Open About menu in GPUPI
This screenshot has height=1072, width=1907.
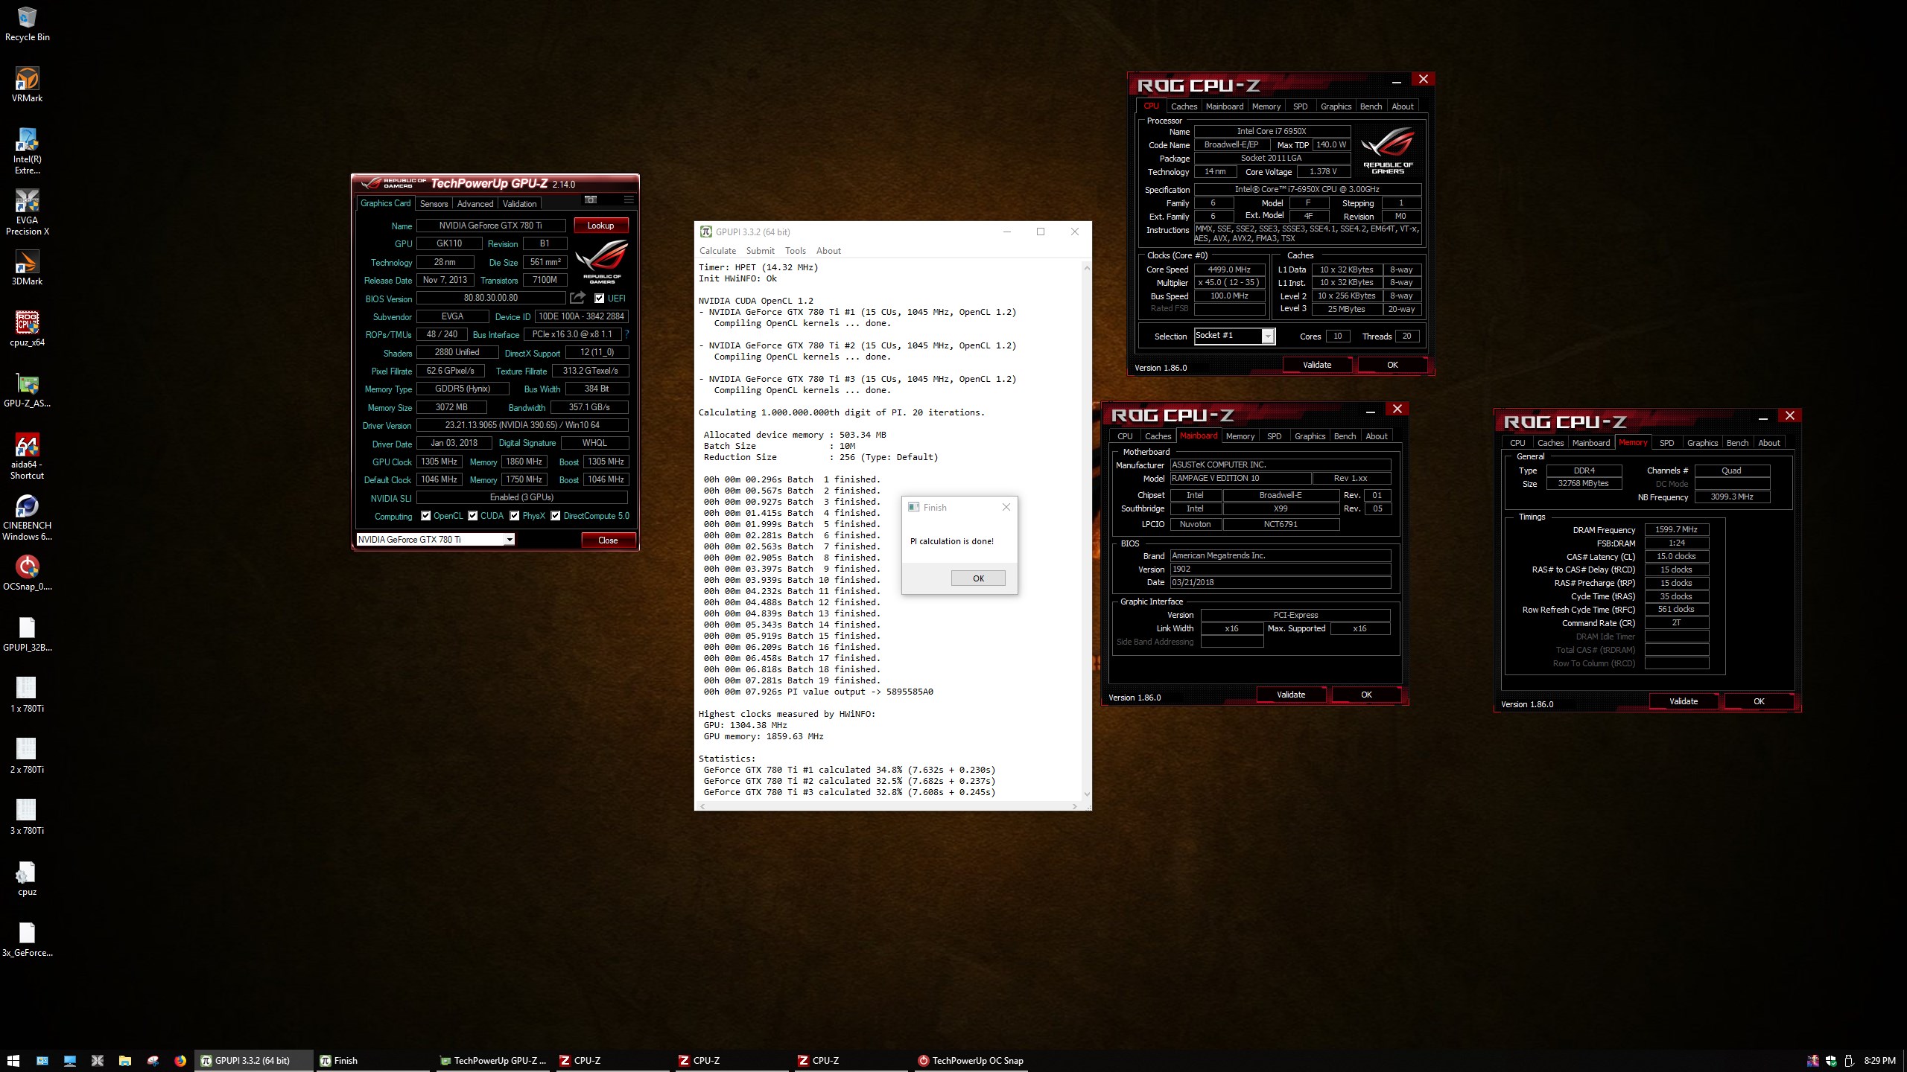pyautogui.click(x=828, y=251)
